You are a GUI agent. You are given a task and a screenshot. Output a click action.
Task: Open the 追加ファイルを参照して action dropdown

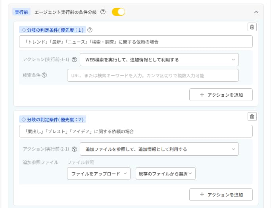point(159,149)
